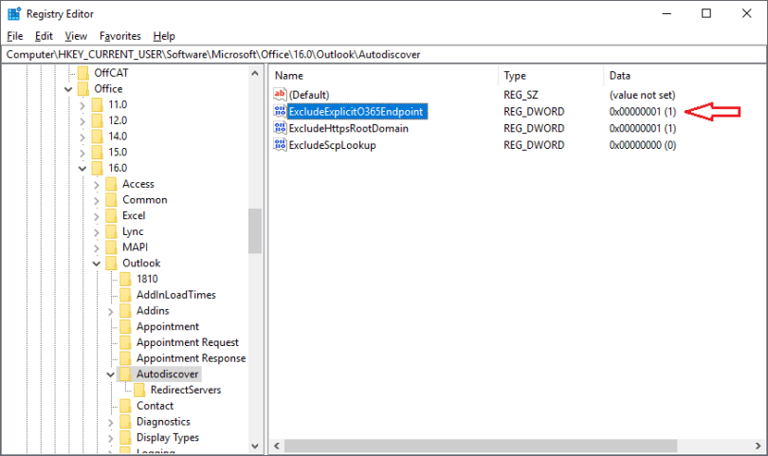The height and width of the screenshot is (456, 768).
Task: Click the Registry Editor title bar icon
Action: 13,13
